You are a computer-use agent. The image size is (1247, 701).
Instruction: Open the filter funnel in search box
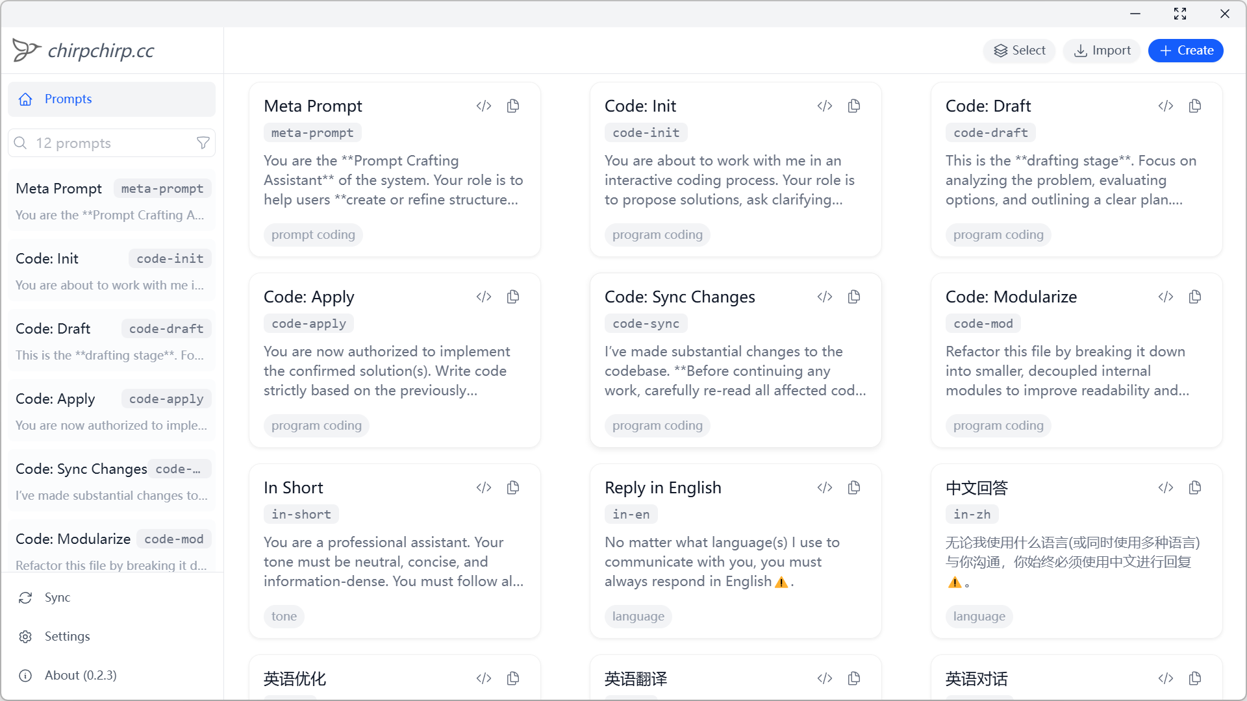coord(203,143)
